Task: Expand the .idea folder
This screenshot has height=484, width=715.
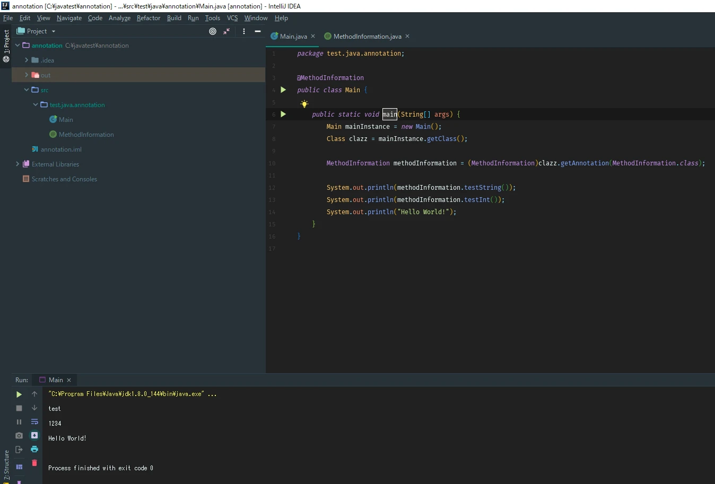Action: click(x=27, y=60)
